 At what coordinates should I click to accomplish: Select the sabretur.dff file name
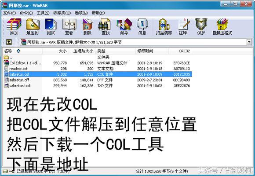pos(19,80)
